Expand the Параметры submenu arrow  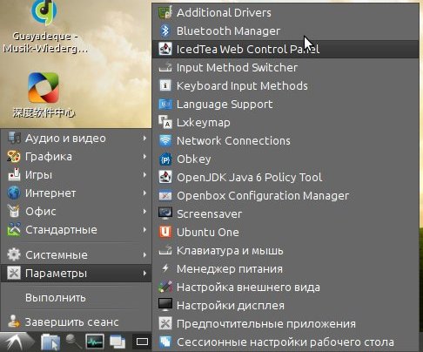pos(144,273)
